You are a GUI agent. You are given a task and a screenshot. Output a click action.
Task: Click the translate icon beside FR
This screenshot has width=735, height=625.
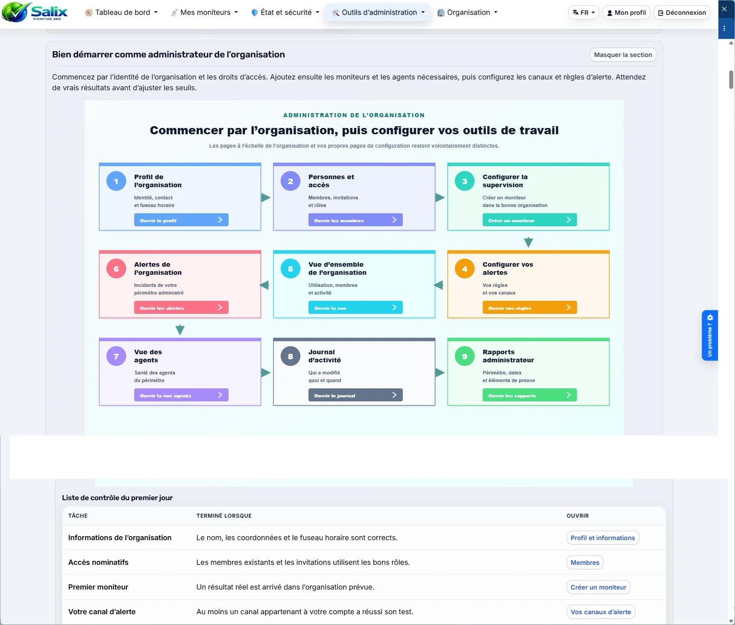[576, 13]
